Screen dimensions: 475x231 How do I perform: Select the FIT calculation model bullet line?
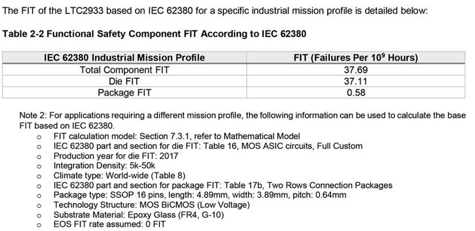pyautogui.click(x=177, y=136)
